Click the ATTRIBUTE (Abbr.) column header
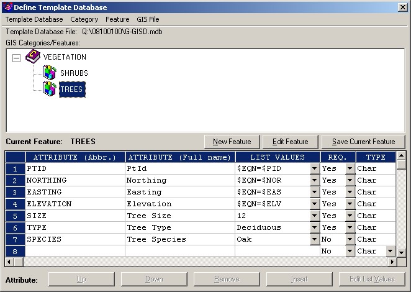This screenshot has height=292, width=411. [x=75, y=157]
